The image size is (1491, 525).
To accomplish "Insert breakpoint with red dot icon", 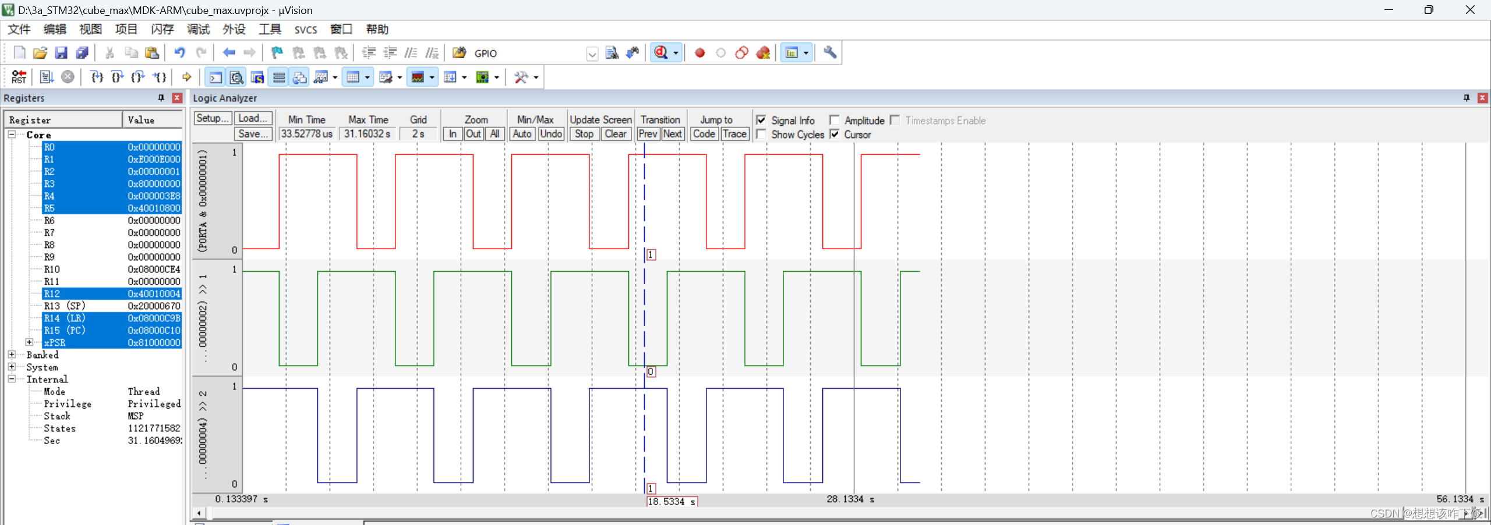I will (x=700, y=53).
